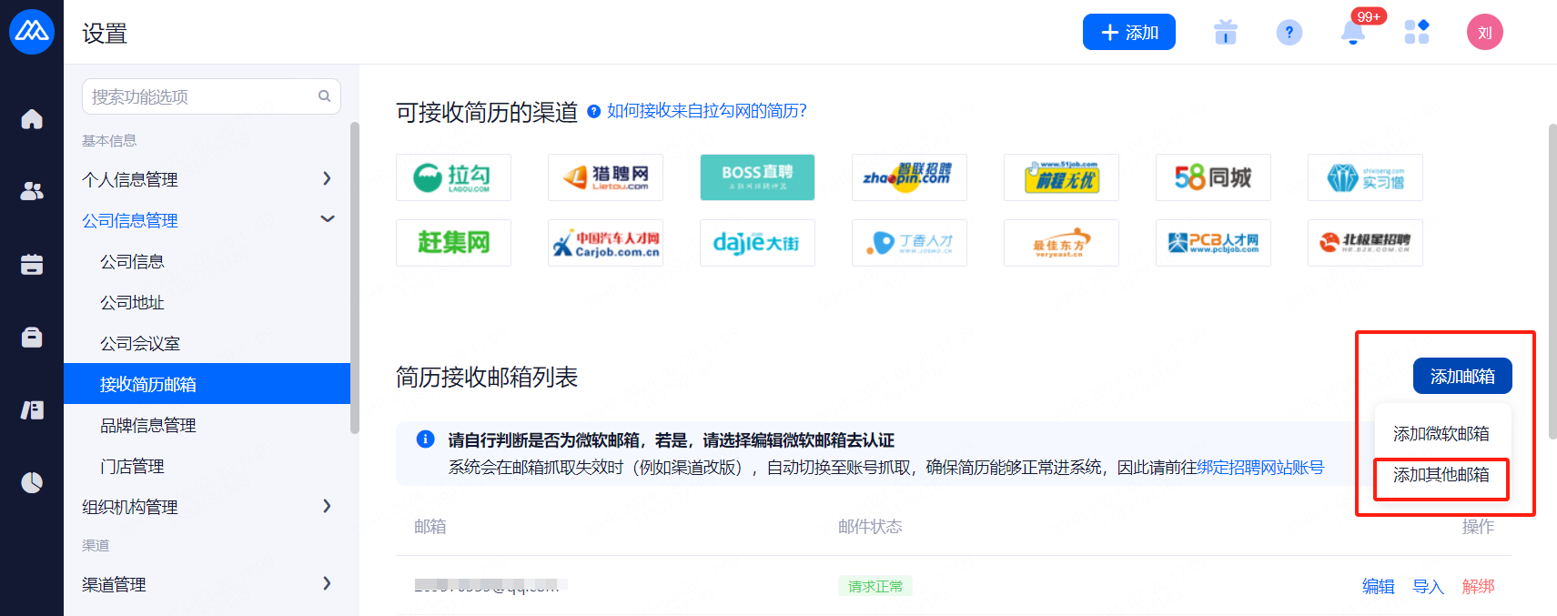Select the BOSS直聘 channel logo
Image resolution: width=1557 pixels, height=616 pixels.
(x=757, y=177)
